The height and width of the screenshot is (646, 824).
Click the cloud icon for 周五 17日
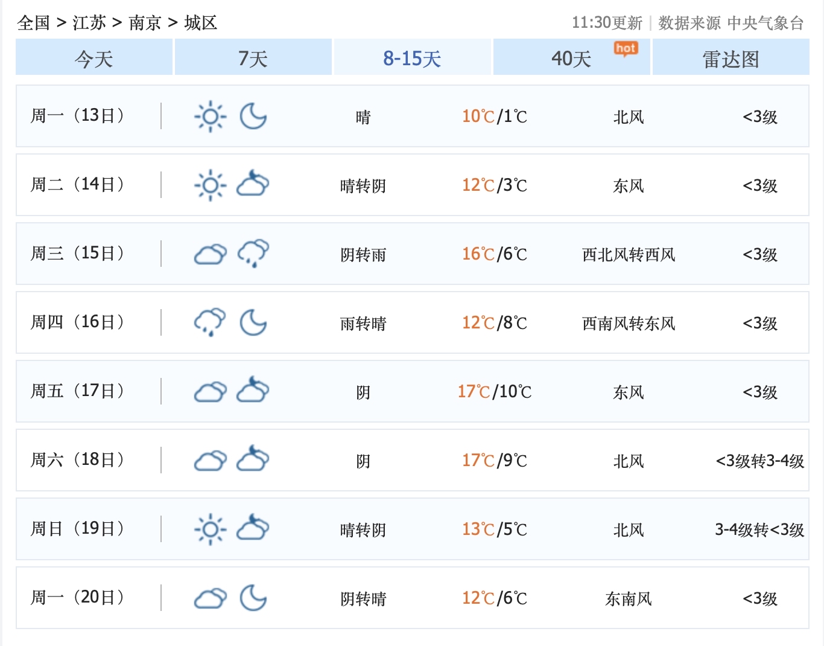pos(211,392)
